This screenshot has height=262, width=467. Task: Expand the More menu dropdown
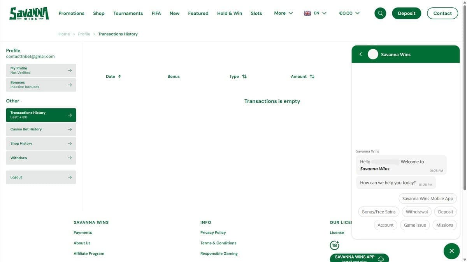[x=283, y=13]
